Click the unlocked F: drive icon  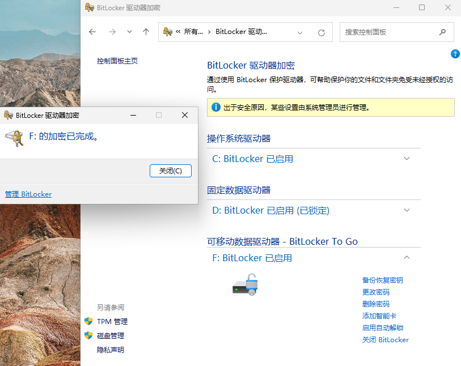[245, 284]
